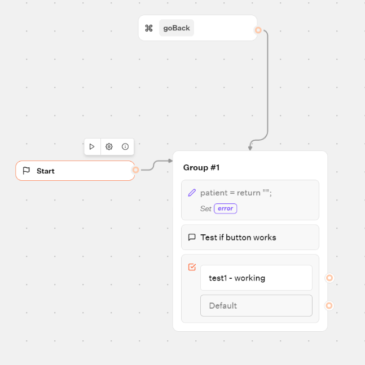Click the goBack node output connector
365x365 pixels.
(258, 30)
